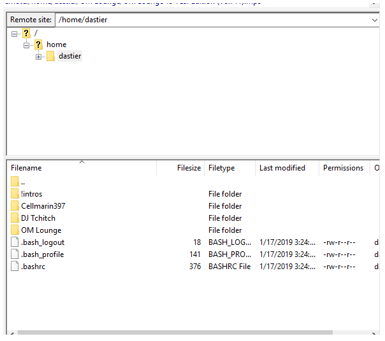This screenshot has height=341, width=385.
Task: Sort by Permissions column header
Action: coord(343,168)
